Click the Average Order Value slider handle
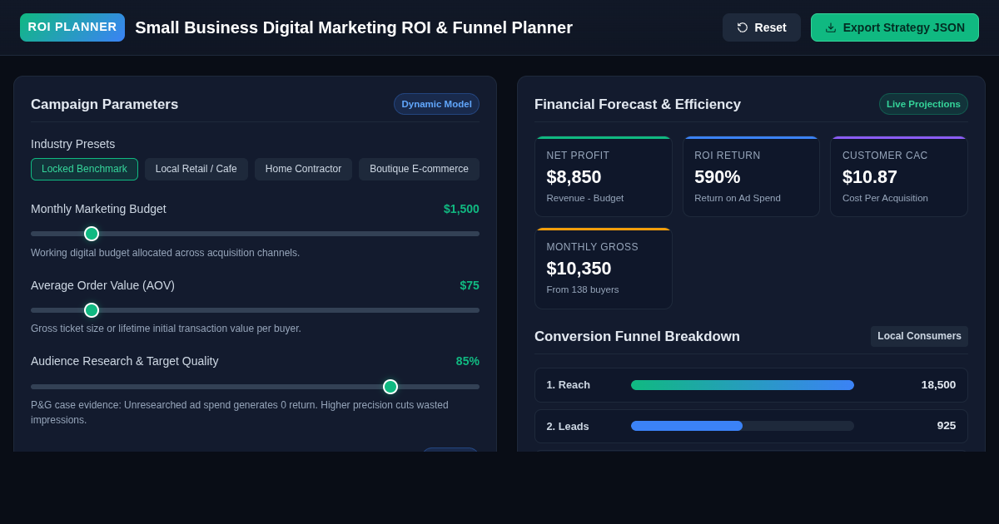The width and height of the screenshot is (999, 524). tap(92, 310)
